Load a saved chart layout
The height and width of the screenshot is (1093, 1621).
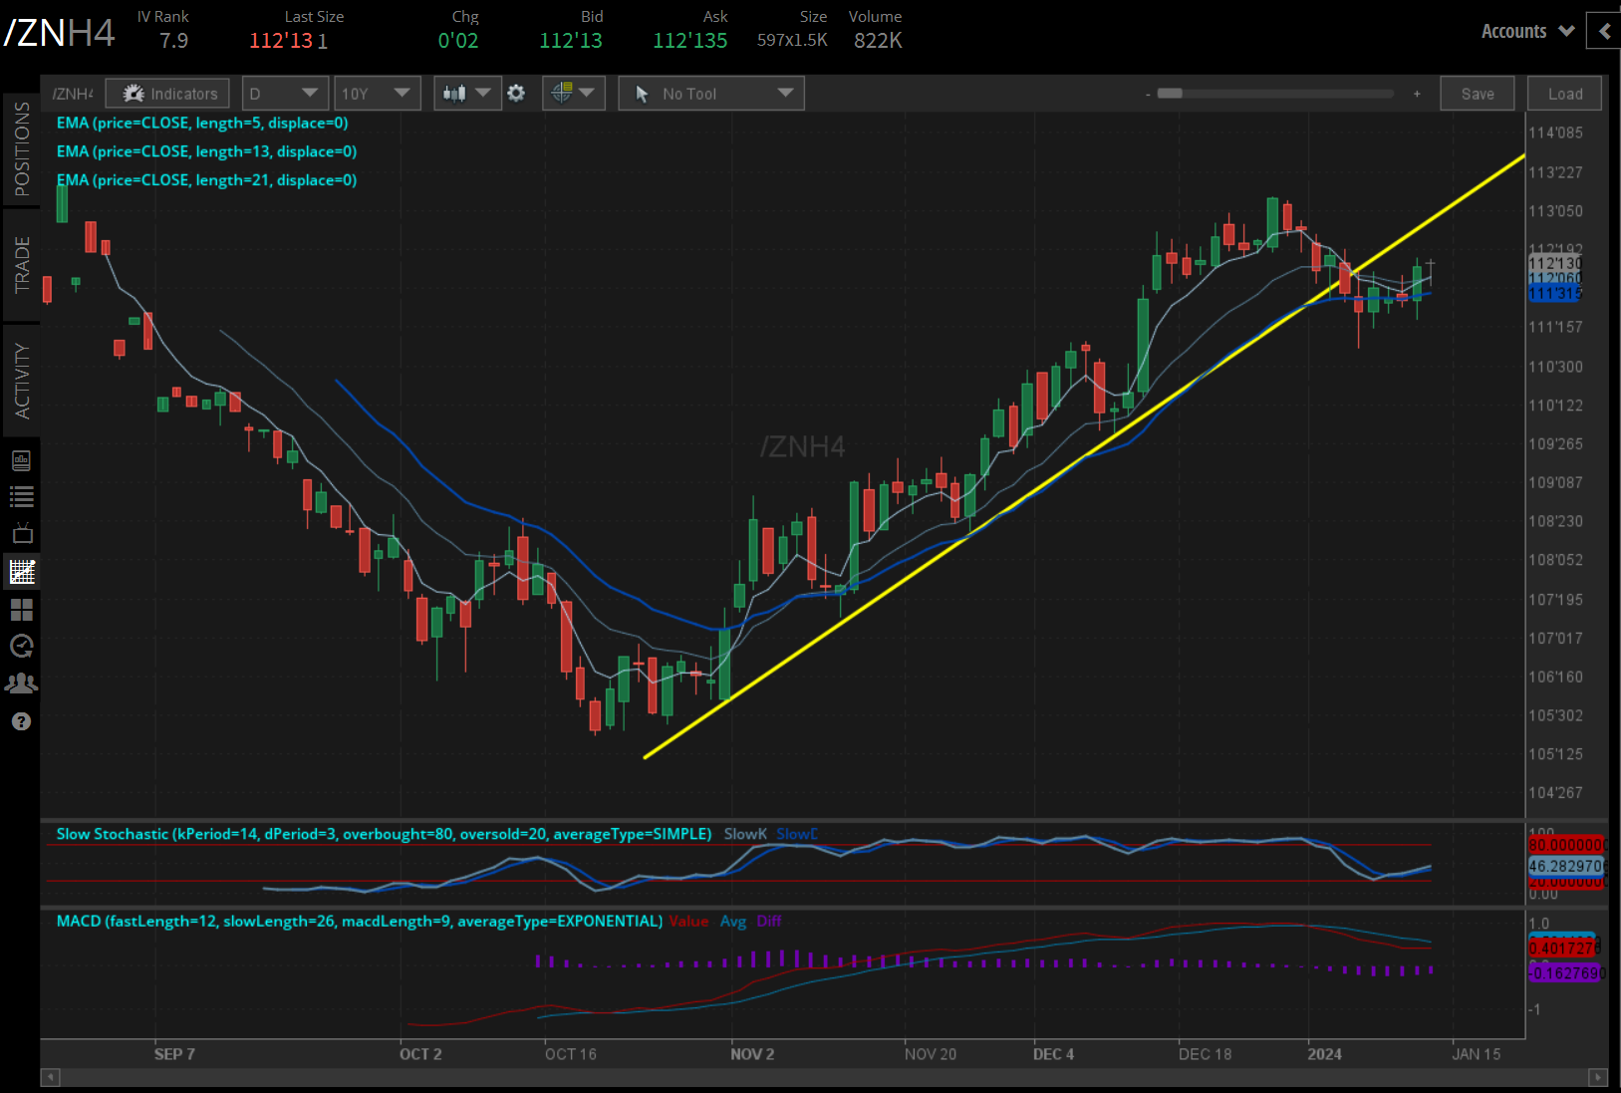pos(1565,94)
